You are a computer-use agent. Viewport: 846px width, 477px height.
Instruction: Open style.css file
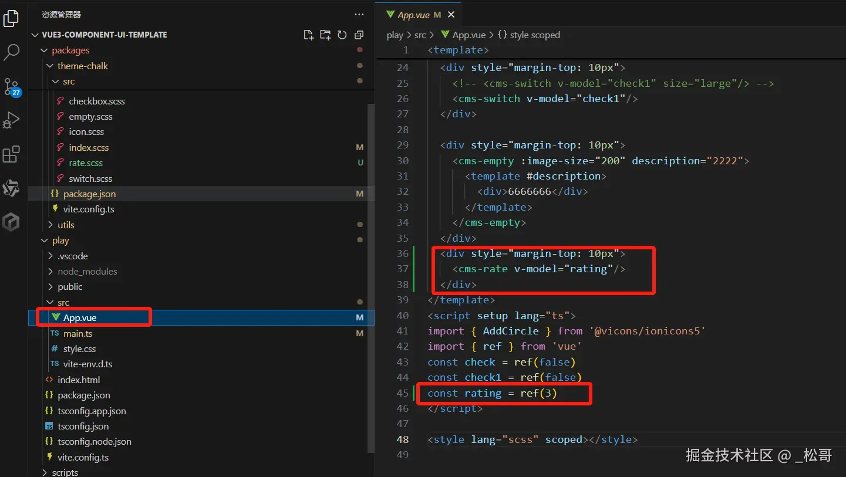tap(79, 349)
